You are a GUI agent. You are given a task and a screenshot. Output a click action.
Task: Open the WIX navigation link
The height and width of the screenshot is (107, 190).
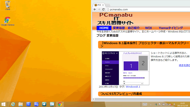(148, 28)
